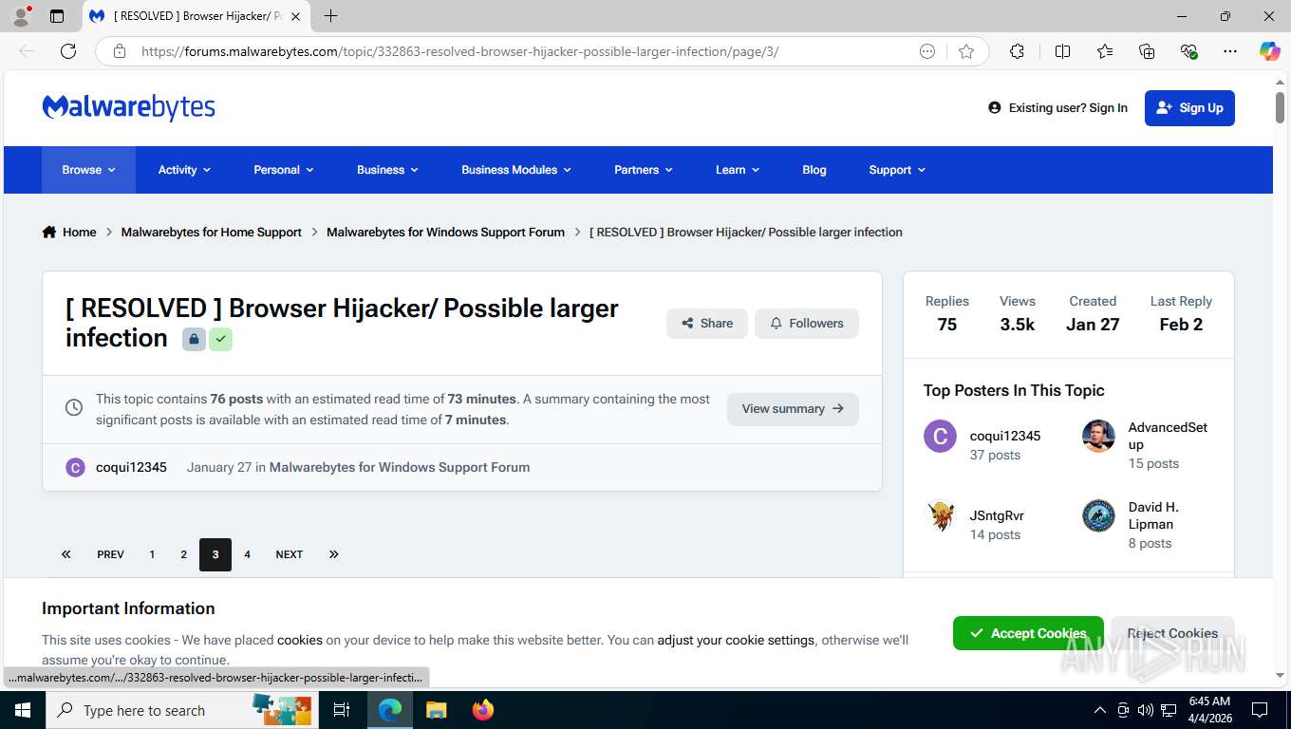Click the Malwarebytes logo
The image size is (1291, 729).
pyautogui.click(x=129, y=107)
